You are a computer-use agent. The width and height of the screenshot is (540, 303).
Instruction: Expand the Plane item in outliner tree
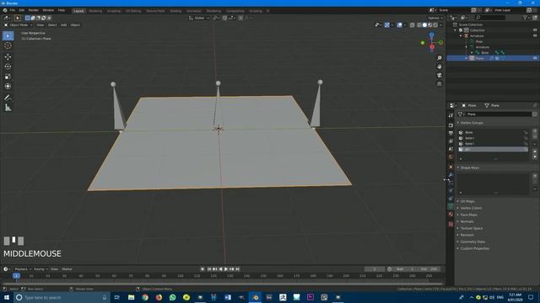467,58
